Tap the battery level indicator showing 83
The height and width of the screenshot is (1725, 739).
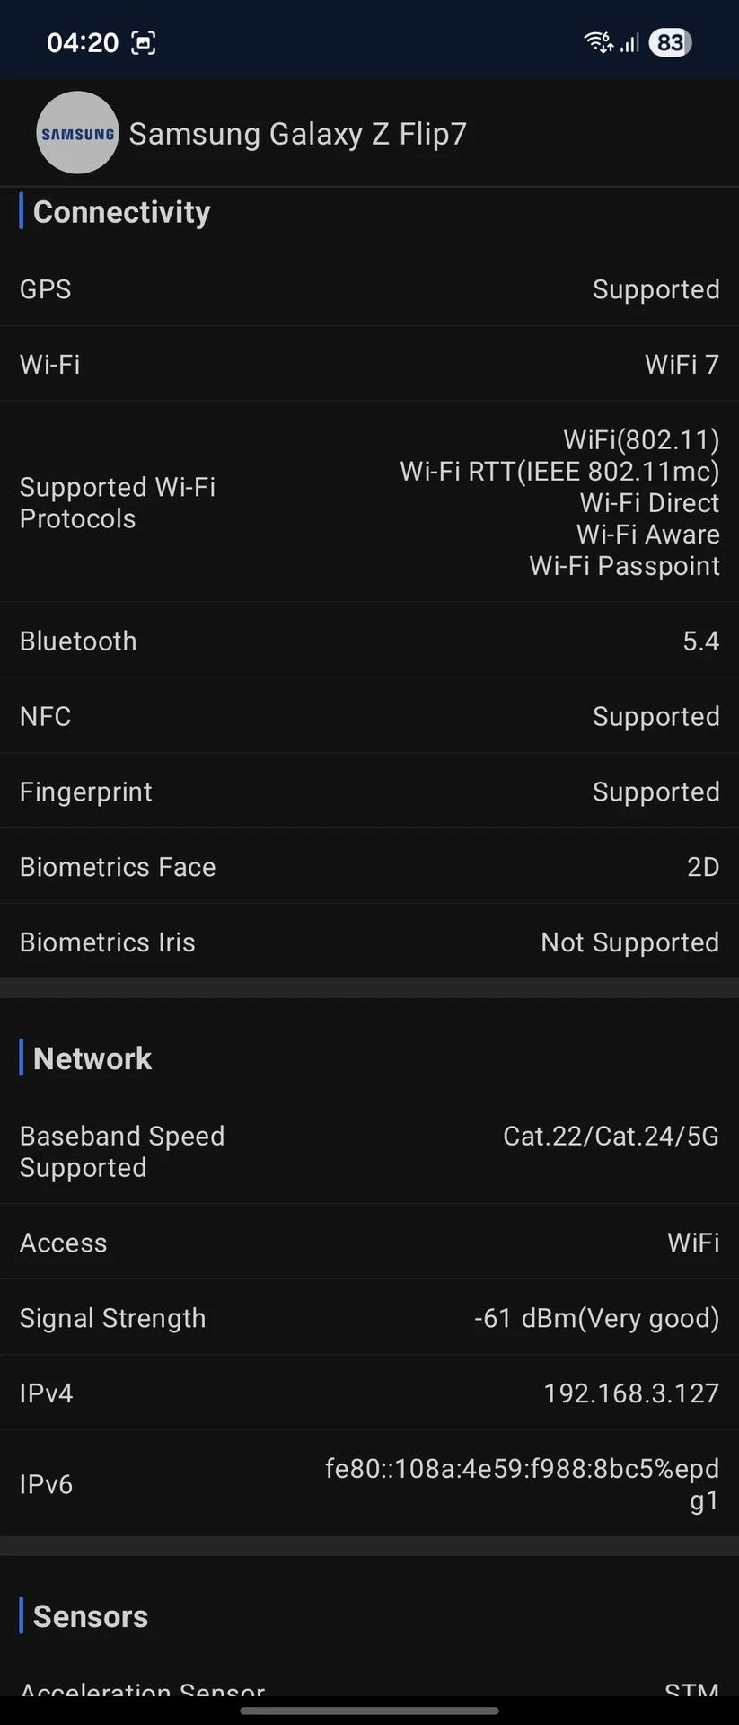pos(671,42)
